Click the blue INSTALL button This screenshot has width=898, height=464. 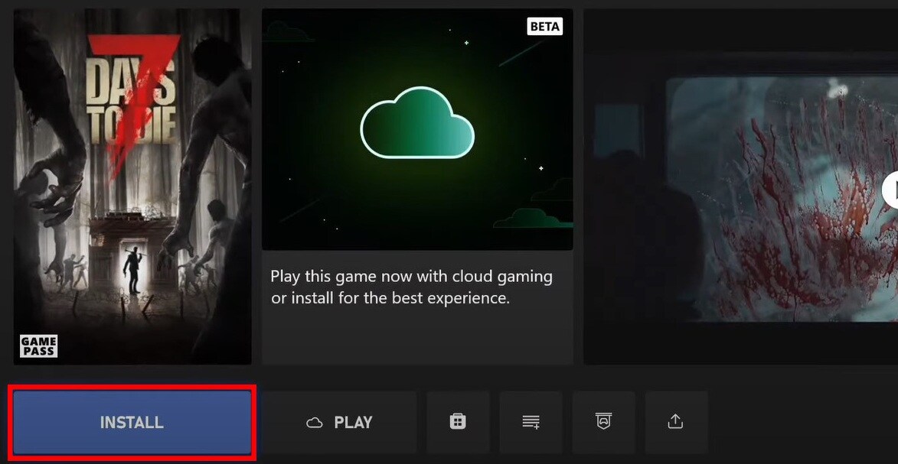tap(132, 422)
